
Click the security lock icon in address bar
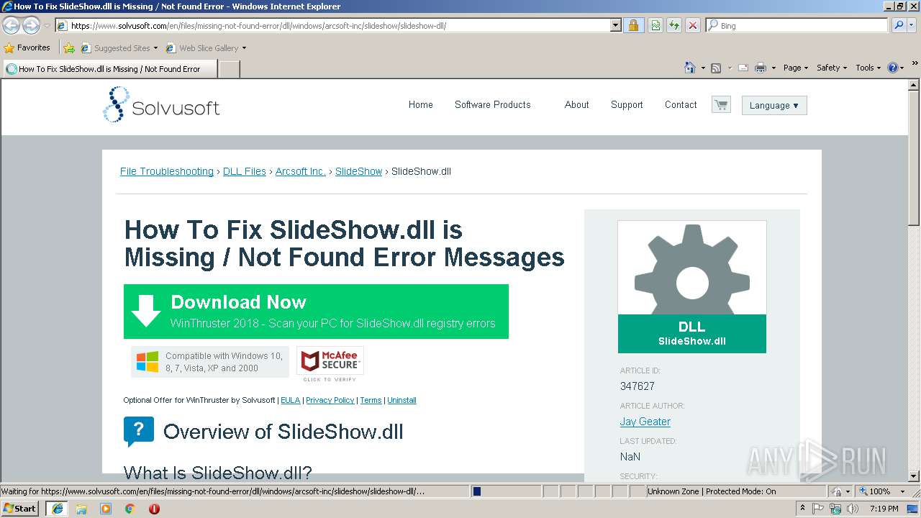(633, 25)
